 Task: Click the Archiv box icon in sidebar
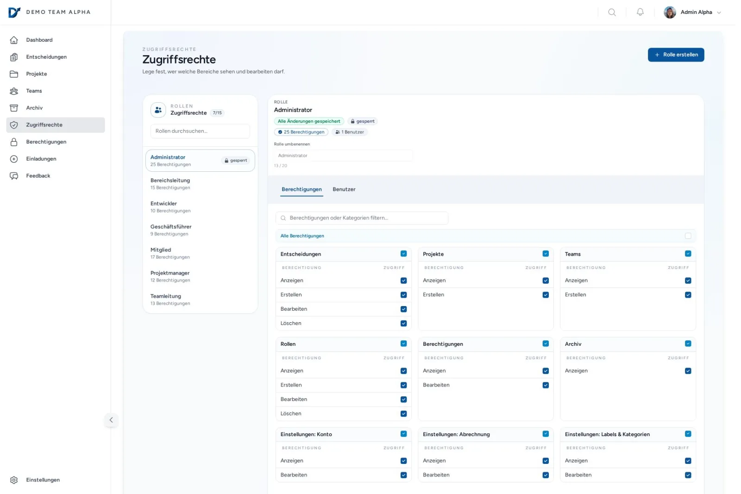14,108
